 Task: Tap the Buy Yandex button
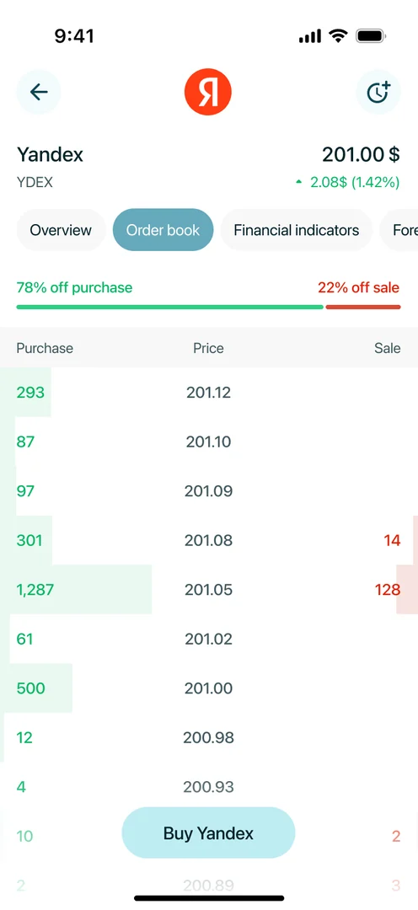pyautogui.click(x=208, y=833)
